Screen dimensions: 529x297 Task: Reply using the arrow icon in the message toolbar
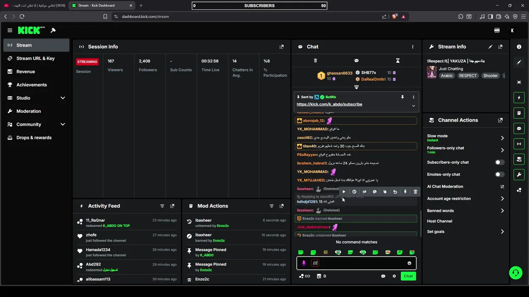(395, 192)
